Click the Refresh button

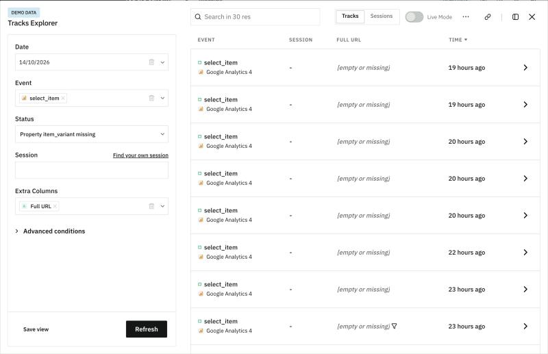pyautogui.click(x=147, y=329)
